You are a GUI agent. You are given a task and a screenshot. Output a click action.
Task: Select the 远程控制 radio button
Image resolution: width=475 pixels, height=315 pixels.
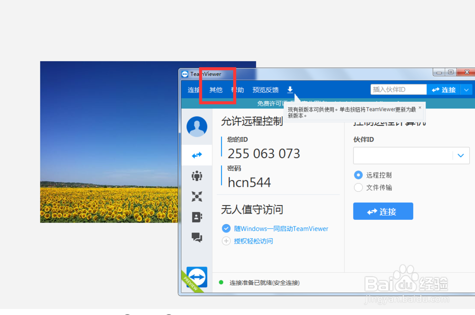click(358, 175)
